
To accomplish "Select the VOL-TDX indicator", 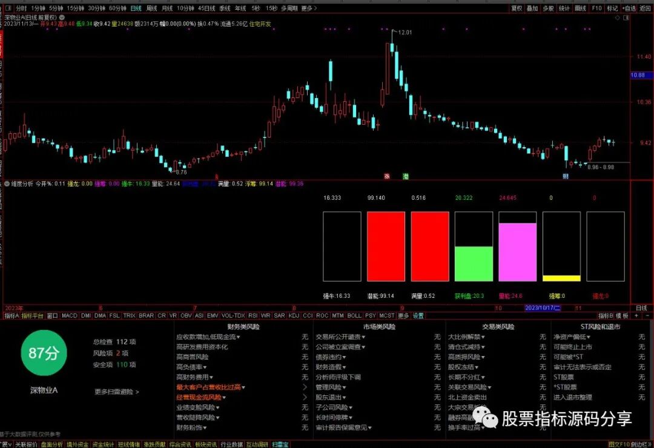I will tap(233, 316).
